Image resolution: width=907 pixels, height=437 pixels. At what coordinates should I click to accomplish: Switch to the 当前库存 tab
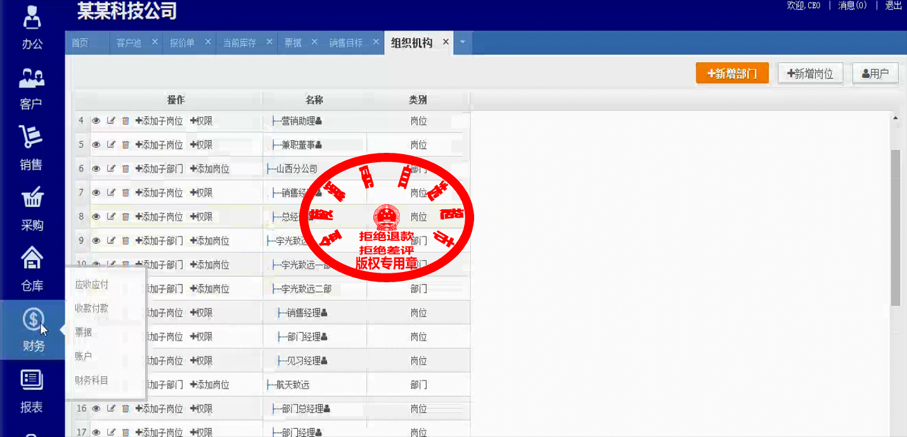coord(239,43)
